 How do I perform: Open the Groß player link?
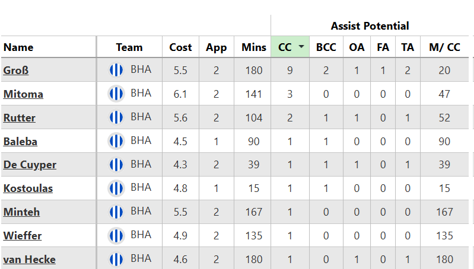(16, 71)
